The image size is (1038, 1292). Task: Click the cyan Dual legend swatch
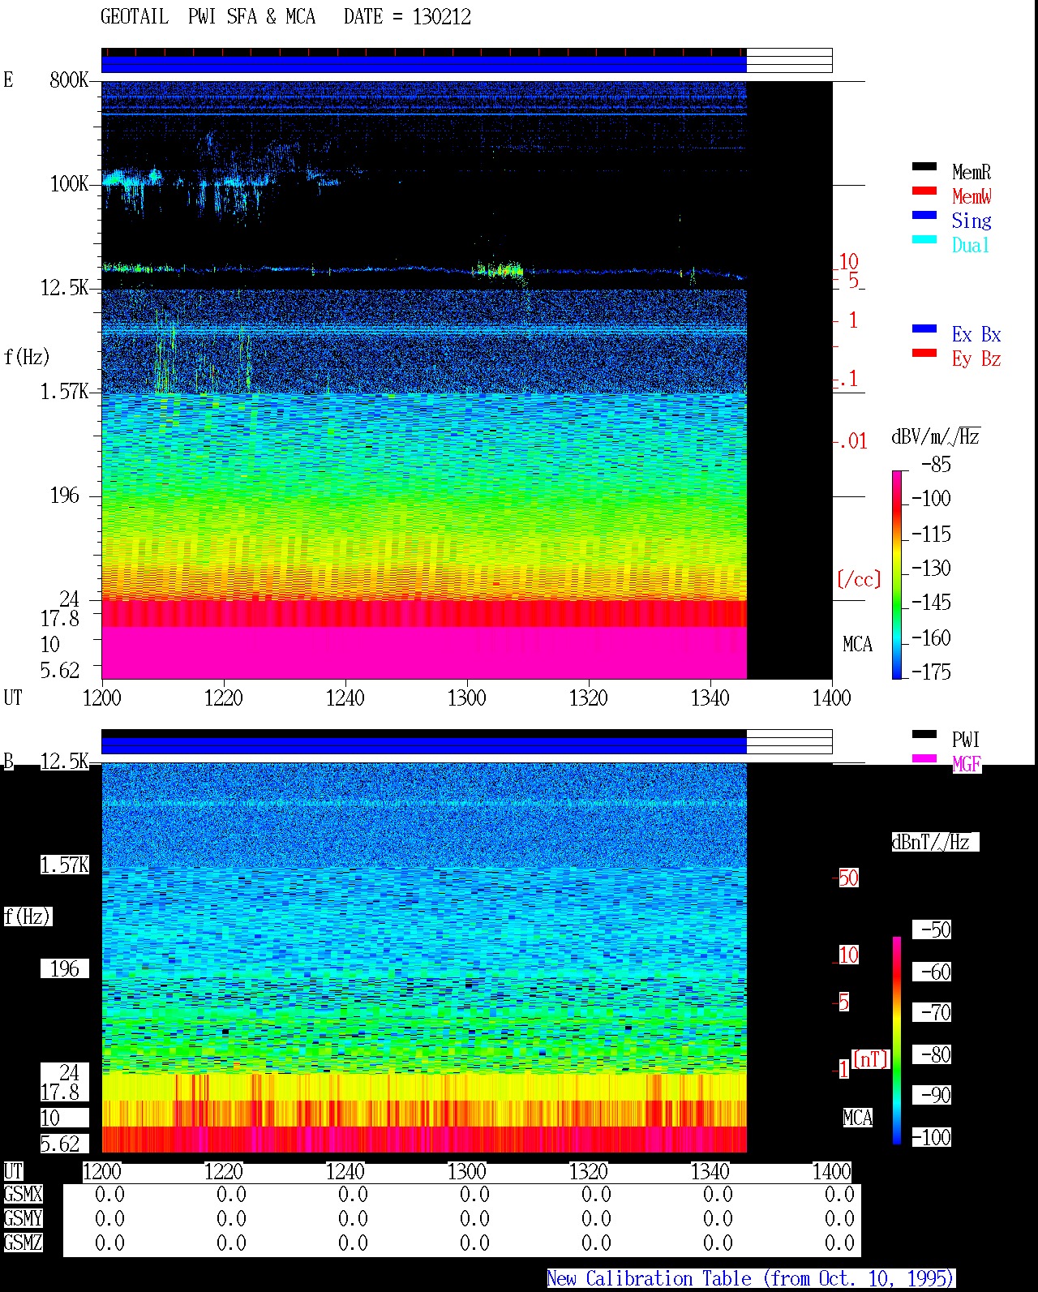point(924,239)
